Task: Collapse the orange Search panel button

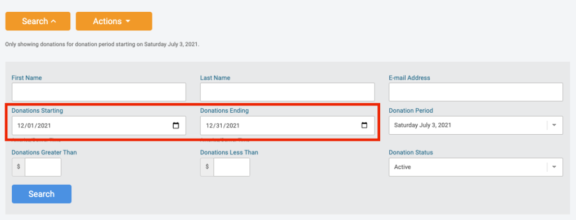Action: click(x=38, y=21)
